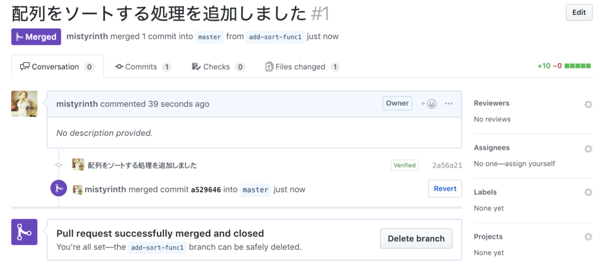Click the Checks tab checklist icon
This screenshot has height=267, width=602.
pyautogui.click(x=196, y=66)
